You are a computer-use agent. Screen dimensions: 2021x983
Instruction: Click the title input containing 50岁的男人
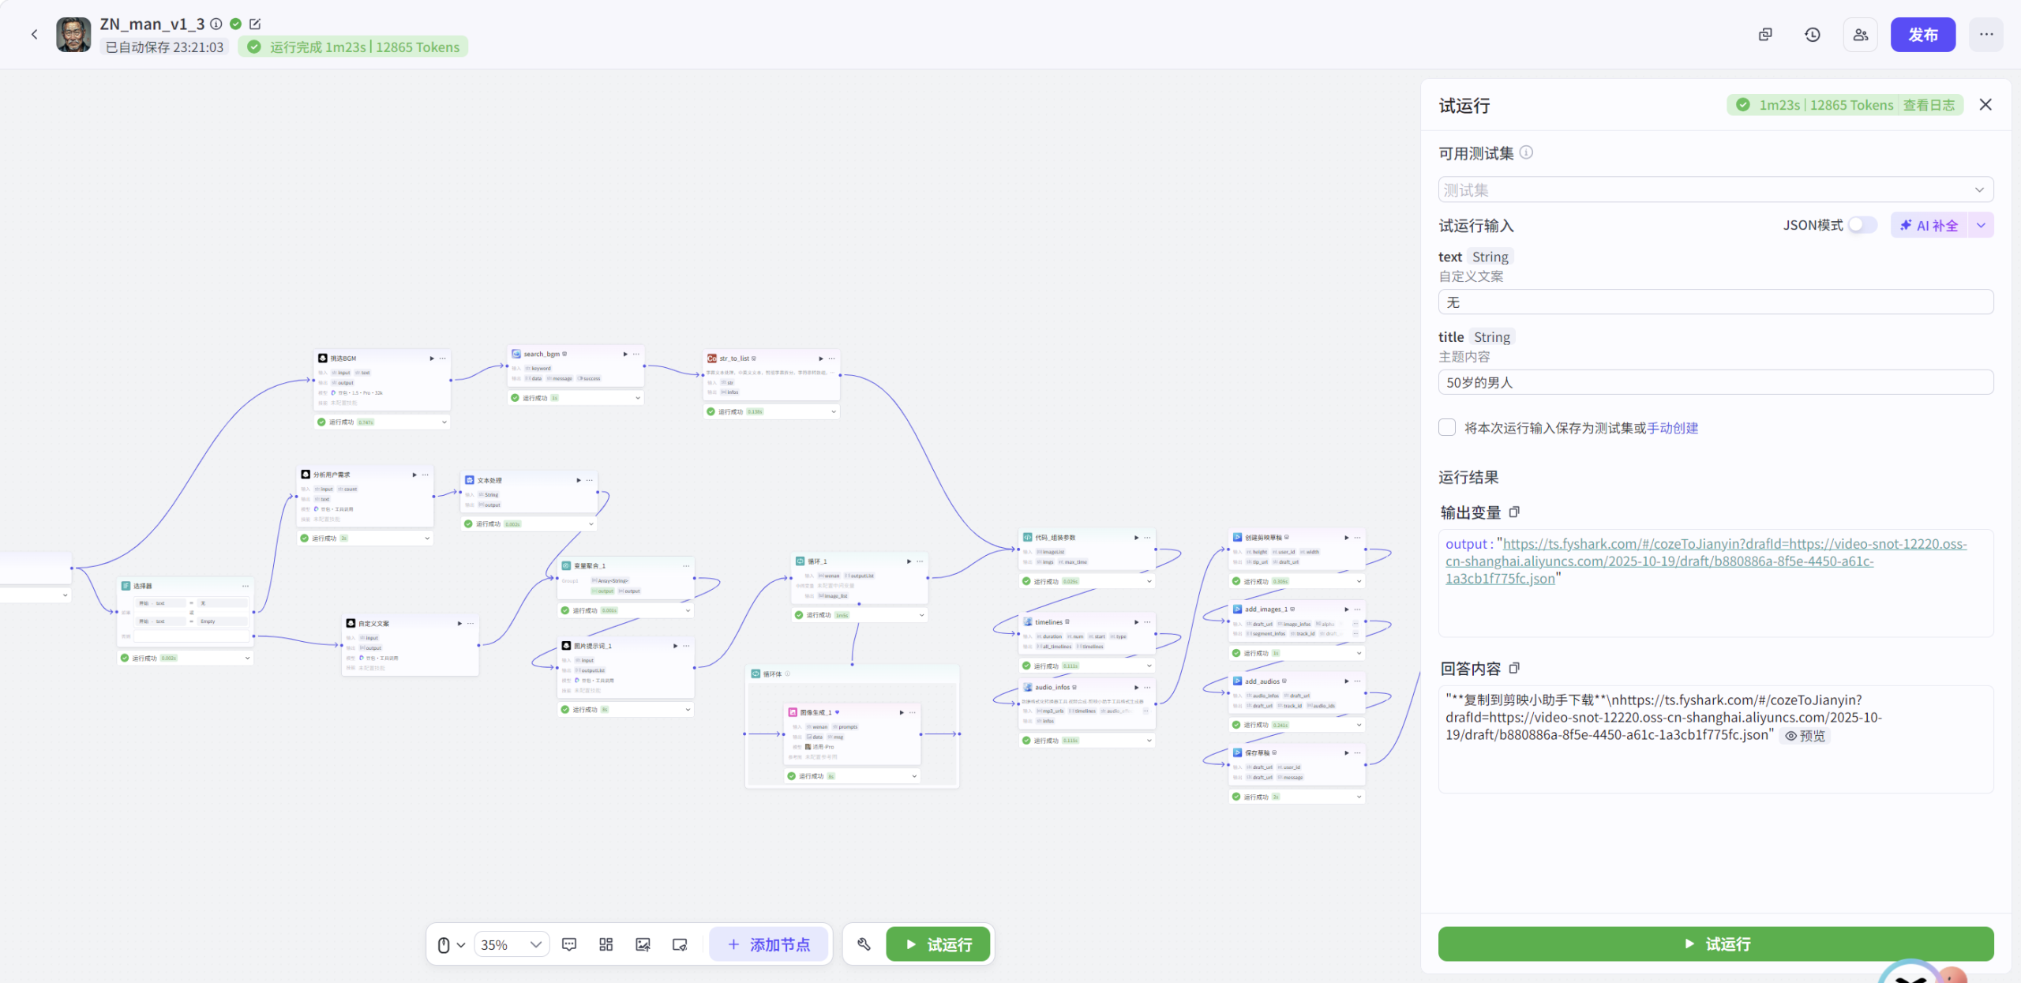click(x=1715, y=382)
